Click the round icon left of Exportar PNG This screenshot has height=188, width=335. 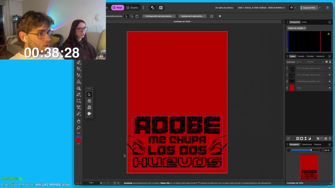(x=291, y=8)
